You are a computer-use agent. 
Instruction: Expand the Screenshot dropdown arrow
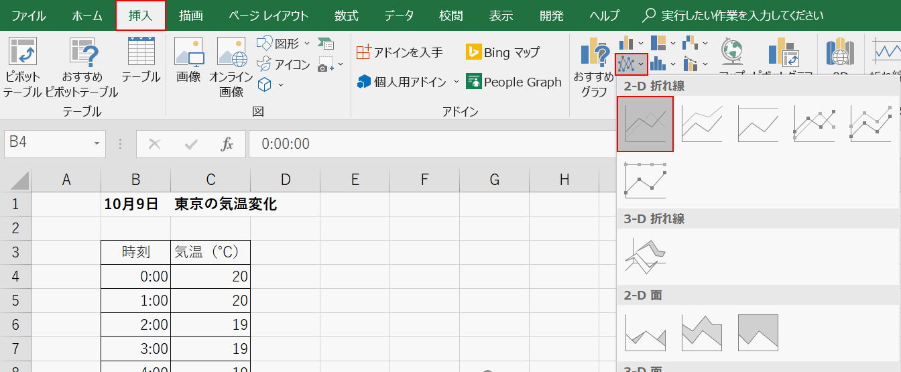340,65
